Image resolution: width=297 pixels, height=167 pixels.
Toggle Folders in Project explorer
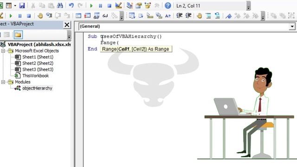(x=18, y=35)
